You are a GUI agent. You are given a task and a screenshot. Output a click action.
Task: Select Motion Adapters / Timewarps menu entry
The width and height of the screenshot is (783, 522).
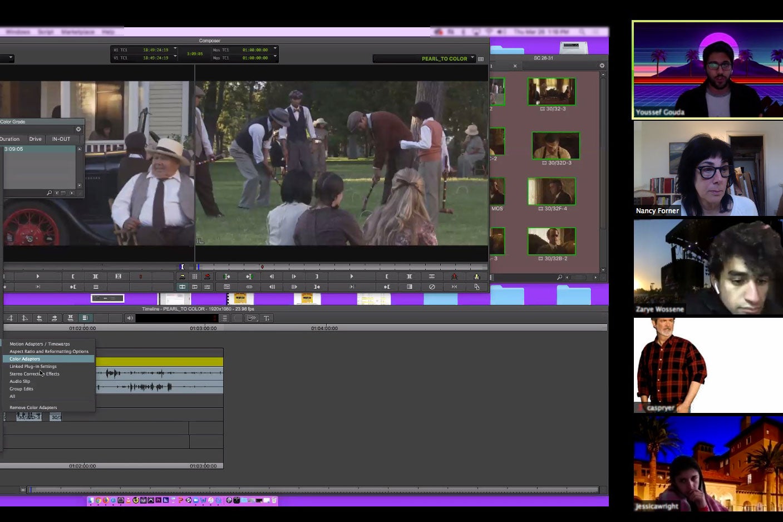click(39, 343)
